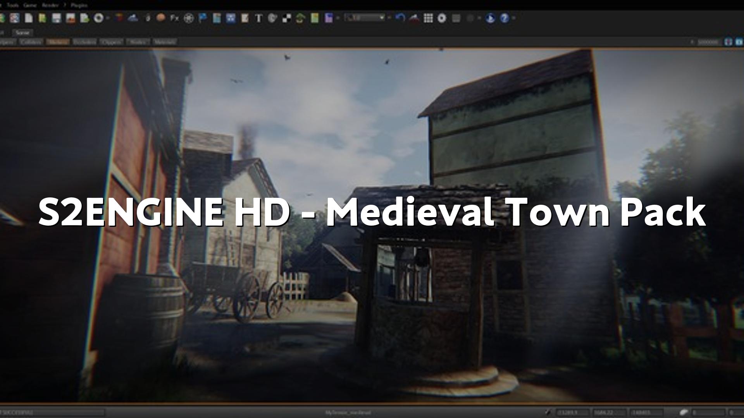Click the gray square icon in the toolbar

pos(456,18)
